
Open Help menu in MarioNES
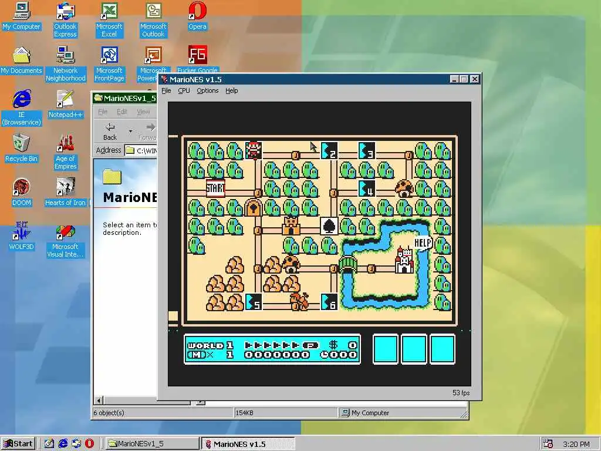(231, 90)
